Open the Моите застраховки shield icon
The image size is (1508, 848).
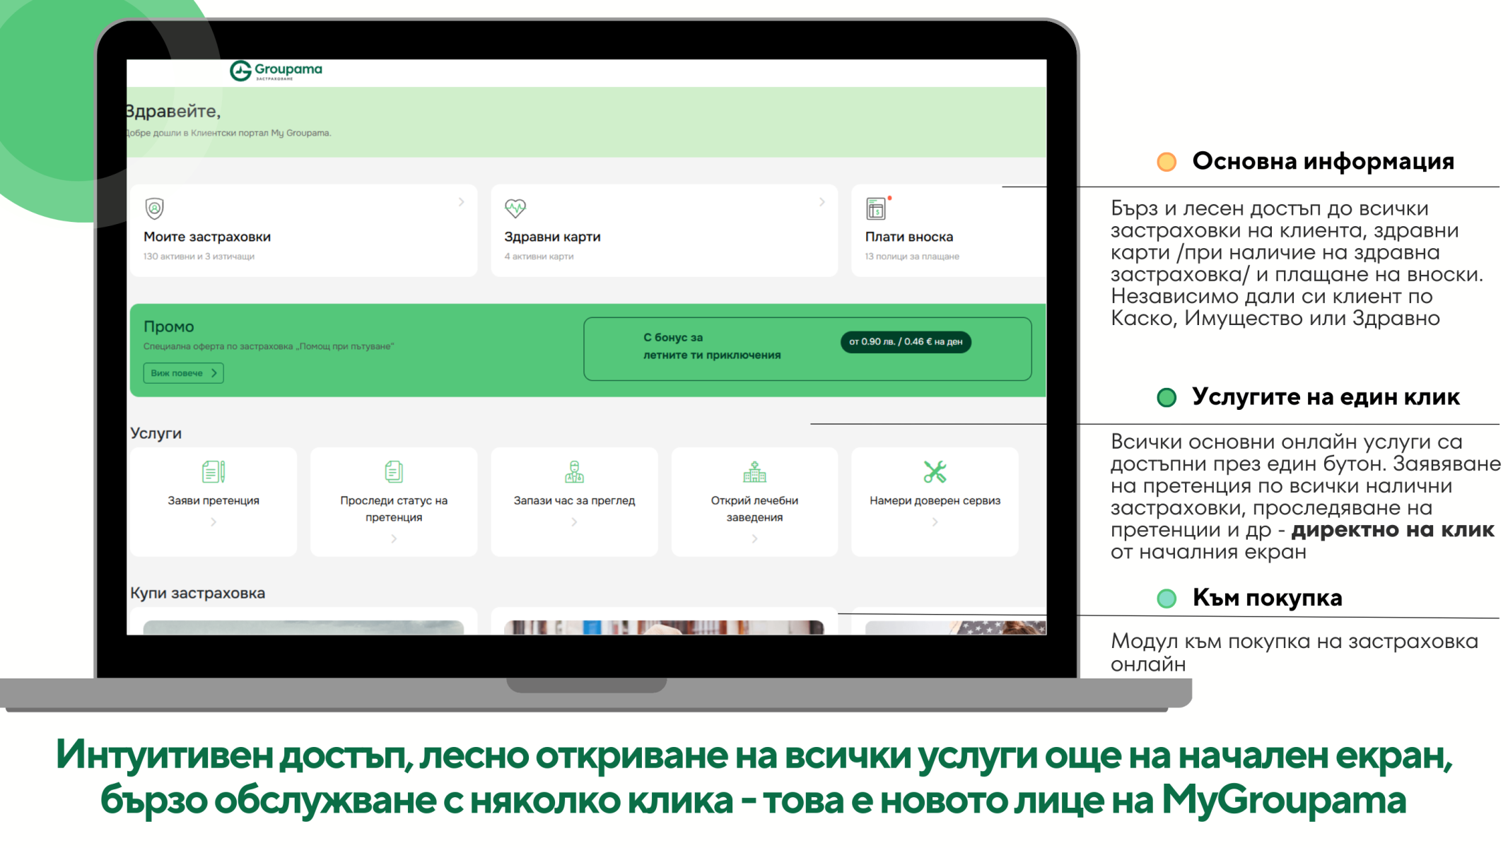pos(154,208)
